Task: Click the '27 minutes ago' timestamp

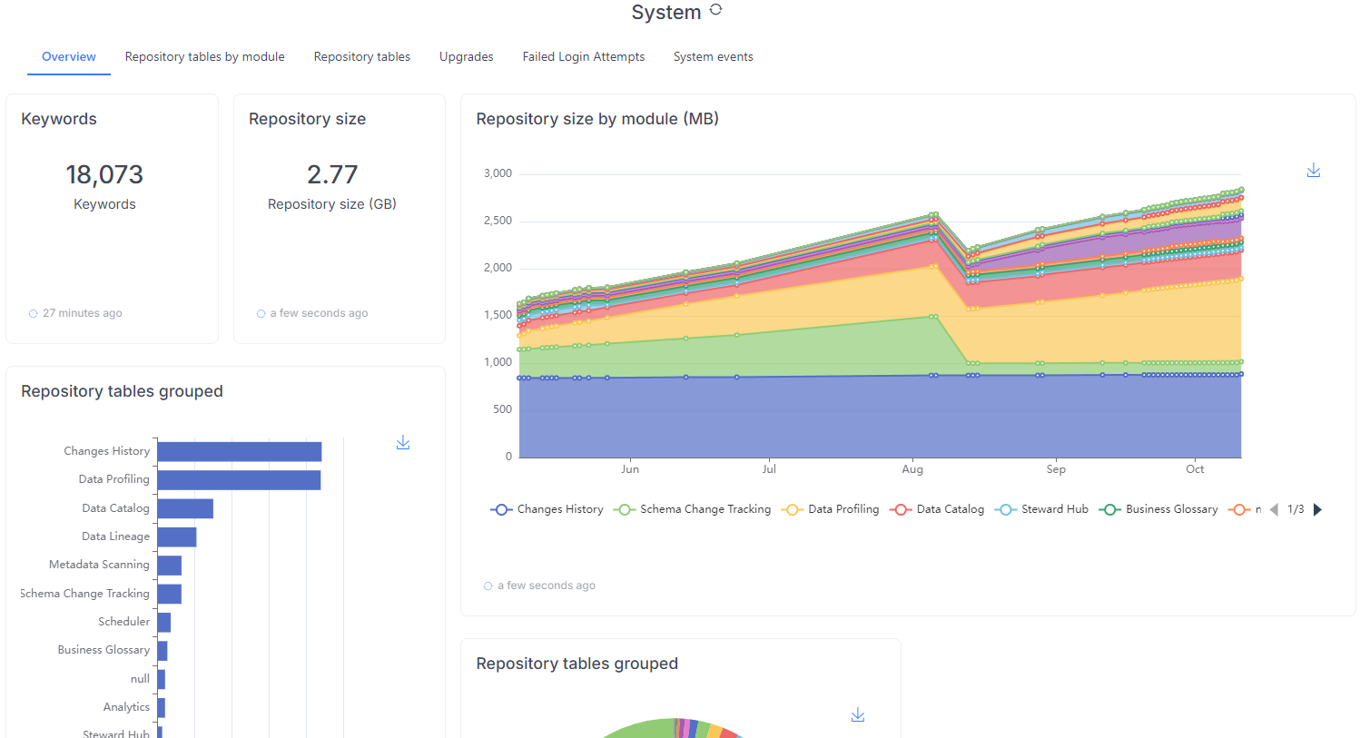Action: (83, 313)
